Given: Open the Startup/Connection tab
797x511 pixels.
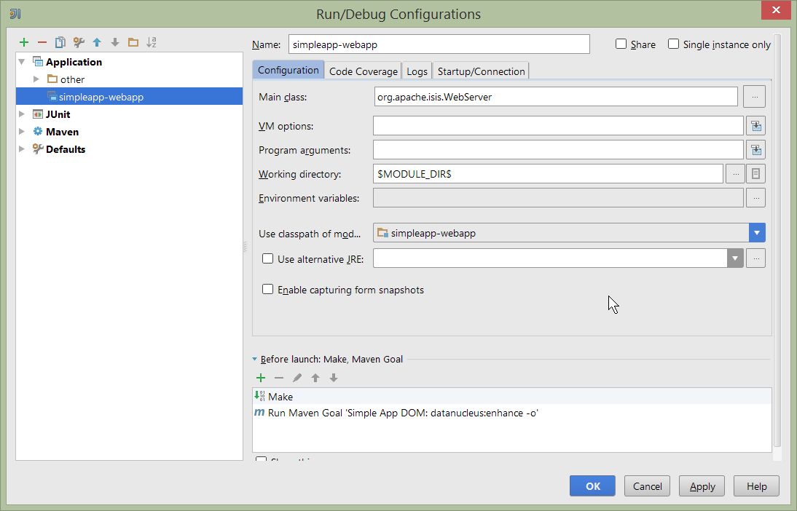Looking at the screenshot, I should click(x=481, y=71).
